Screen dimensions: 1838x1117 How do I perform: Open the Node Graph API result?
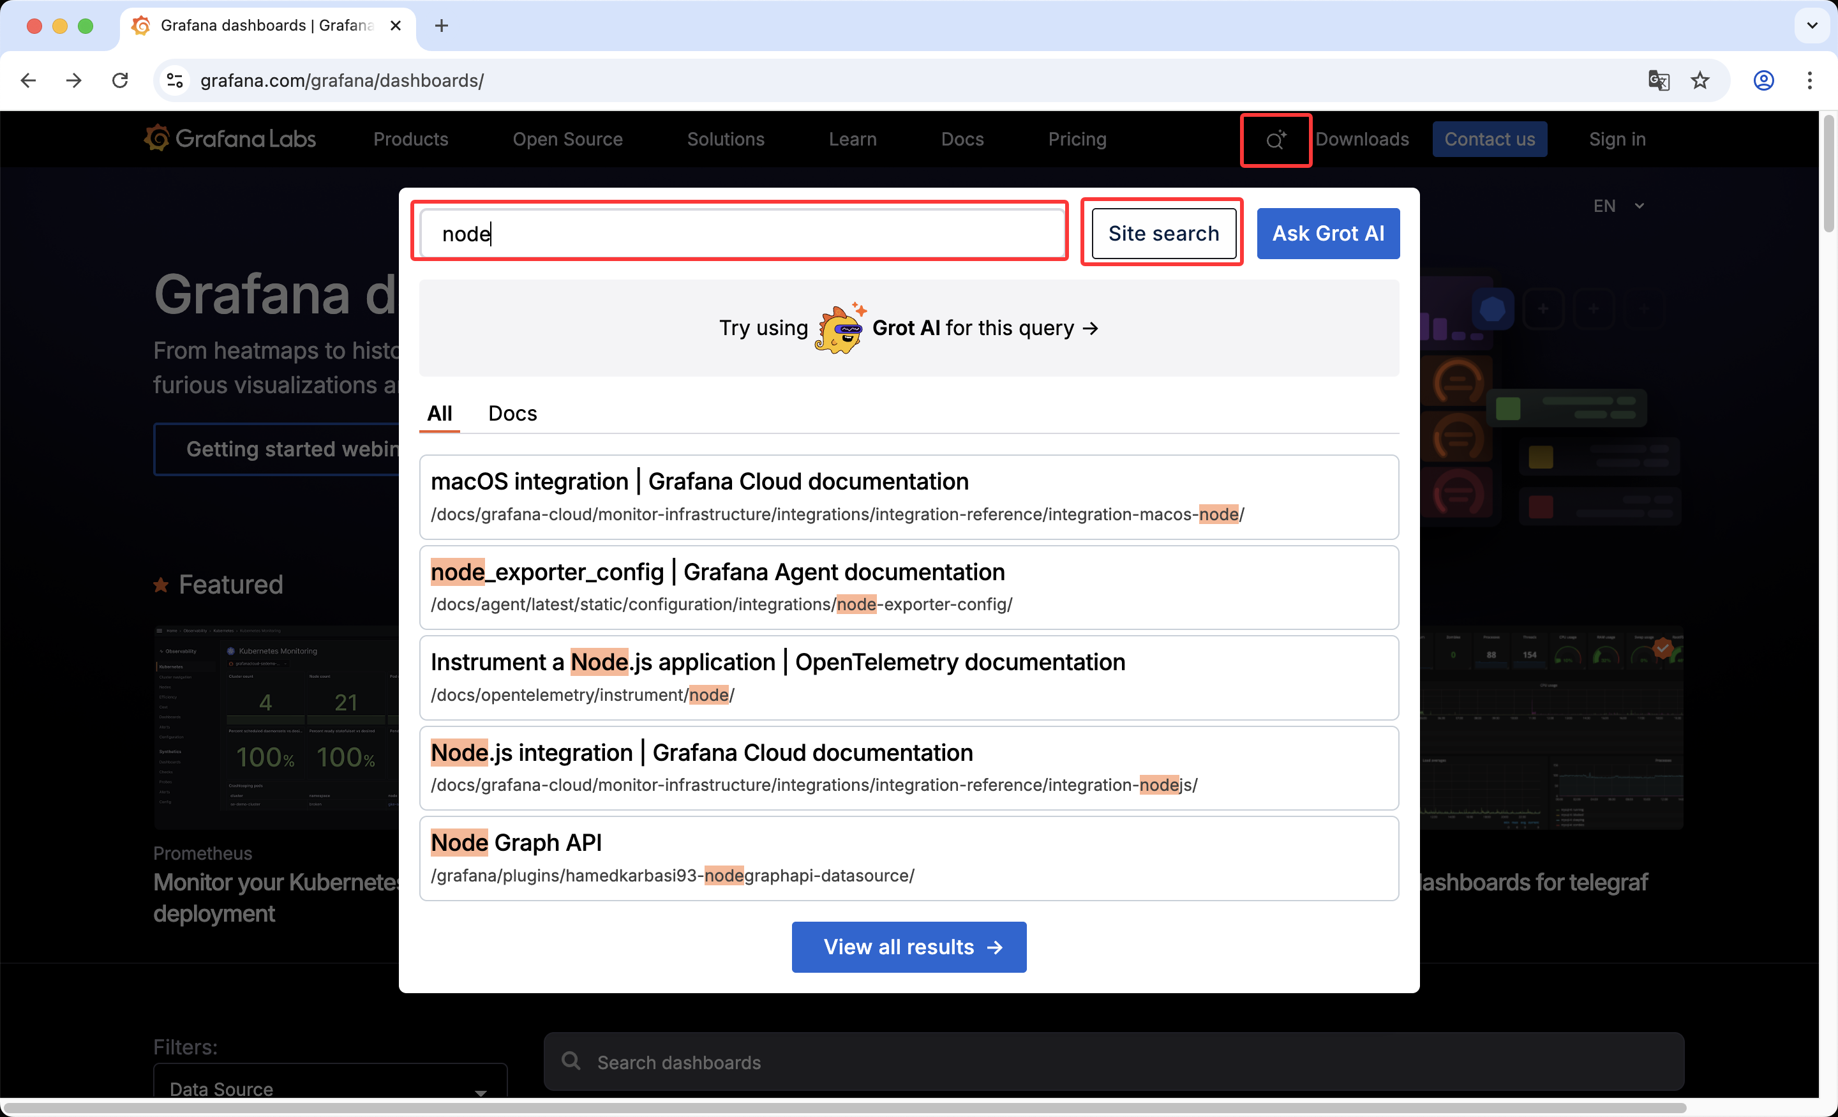tap(909, 858)
